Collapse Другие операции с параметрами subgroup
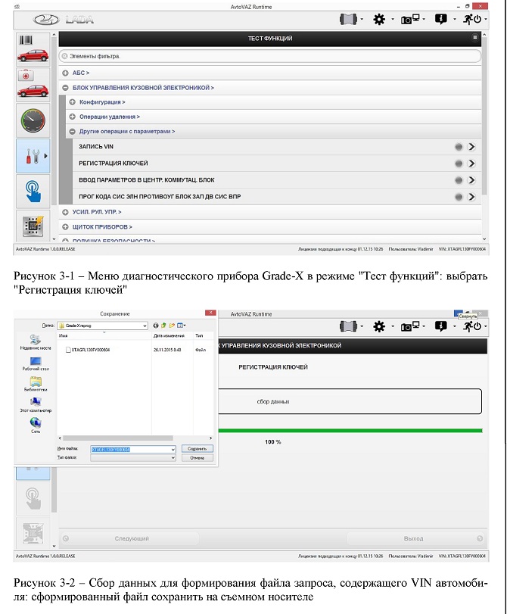Screen dimensions: 507x614 [72, 132]
